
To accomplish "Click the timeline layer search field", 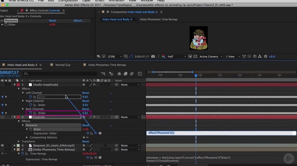I will pos(60,73).
